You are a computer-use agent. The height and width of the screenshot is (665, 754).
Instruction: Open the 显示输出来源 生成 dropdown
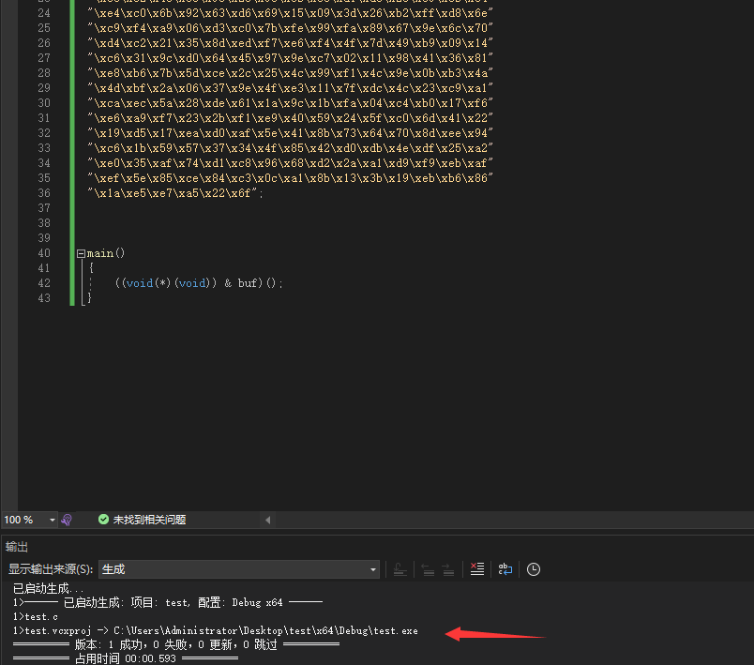tap(239, 569)
